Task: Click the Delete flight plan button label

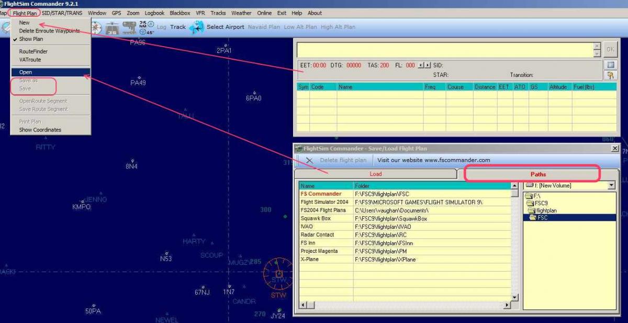Action: point(343,160)
